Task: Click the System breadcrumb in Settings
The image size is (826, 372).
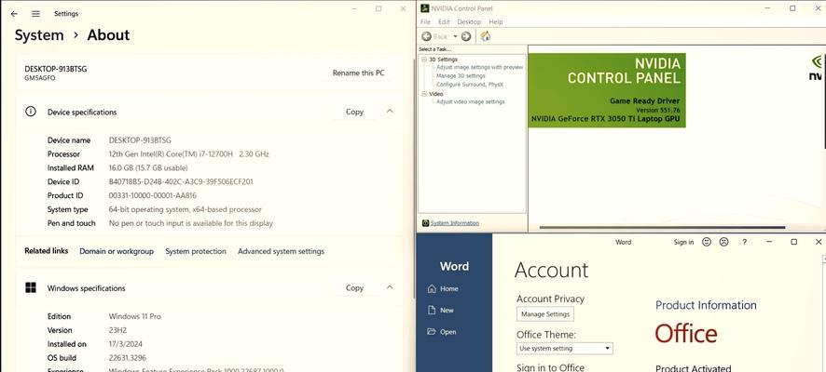Action: (39, 35)
